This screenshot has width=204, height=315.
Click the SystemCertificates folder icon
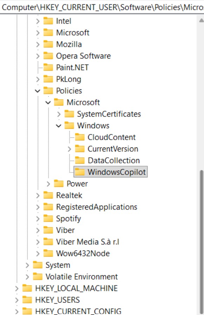[69, 114]
